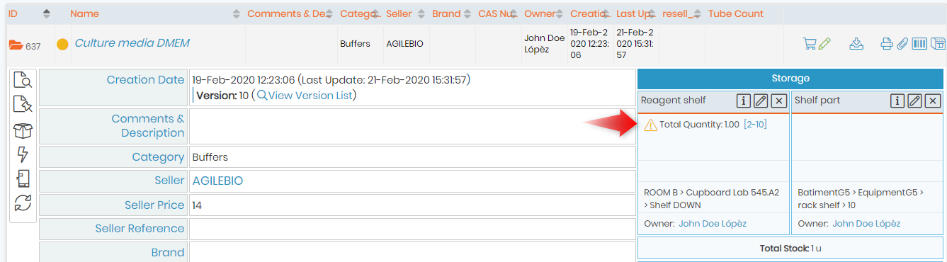
Task: Print the Culture media DMEM record
Action: (x=887, y=44)
